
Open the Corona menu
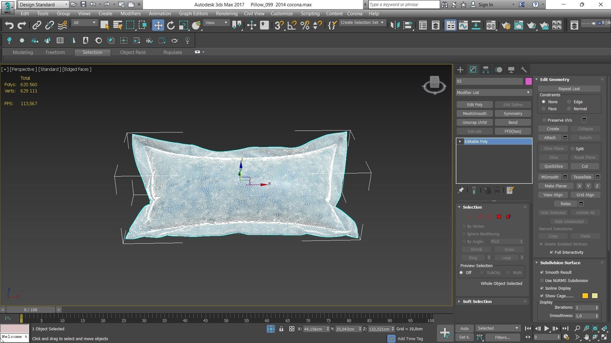355,14
